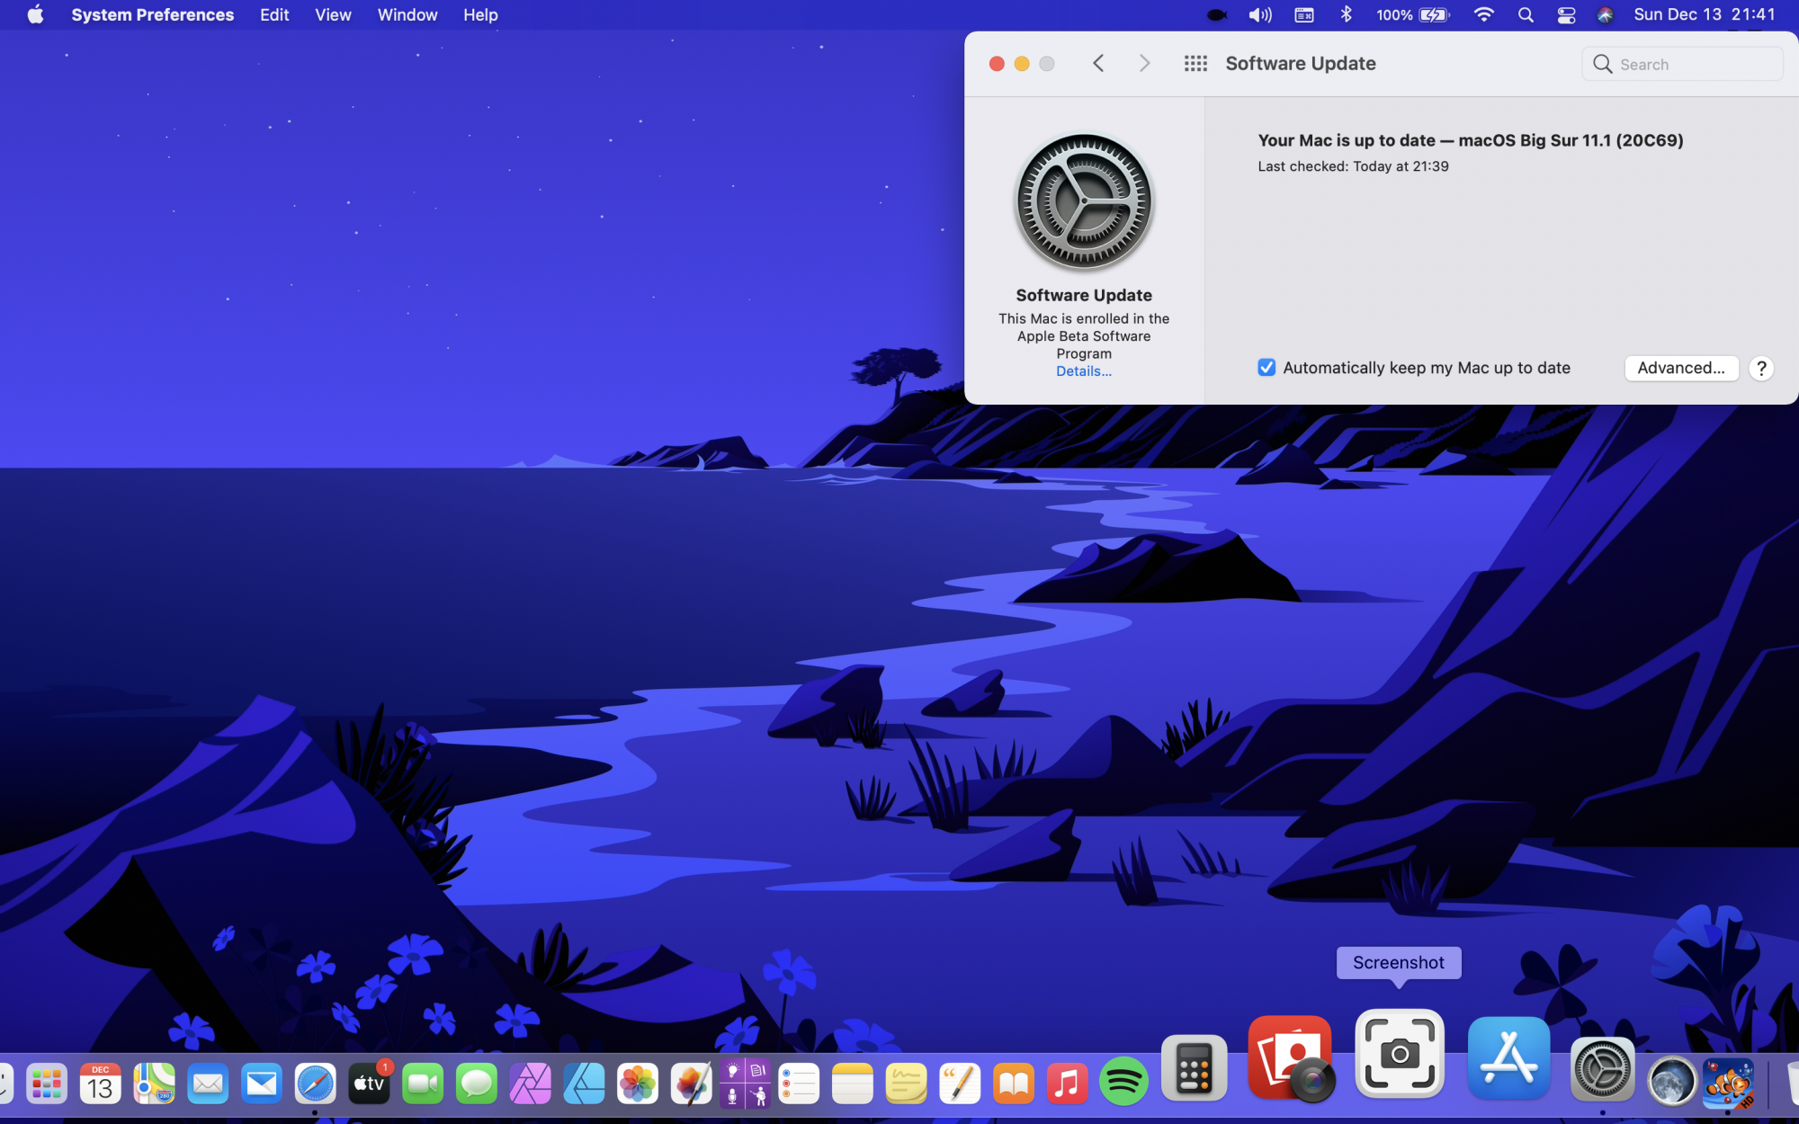Click the Details... link
Image resolution: width=1799 pixels, height=1124 pixels.
[x=1083, y=371]
